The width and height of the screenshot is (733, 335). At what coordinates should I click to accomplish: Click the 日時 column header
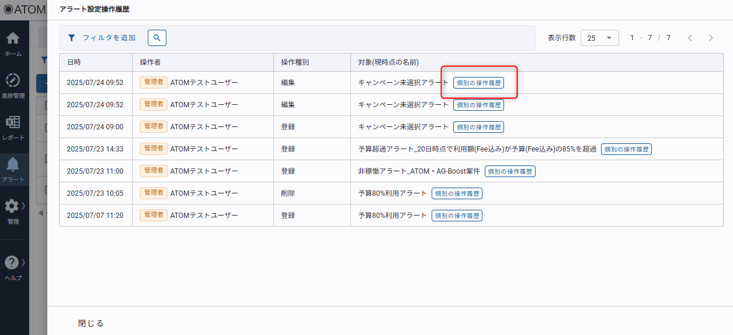[x=74, y=62]
